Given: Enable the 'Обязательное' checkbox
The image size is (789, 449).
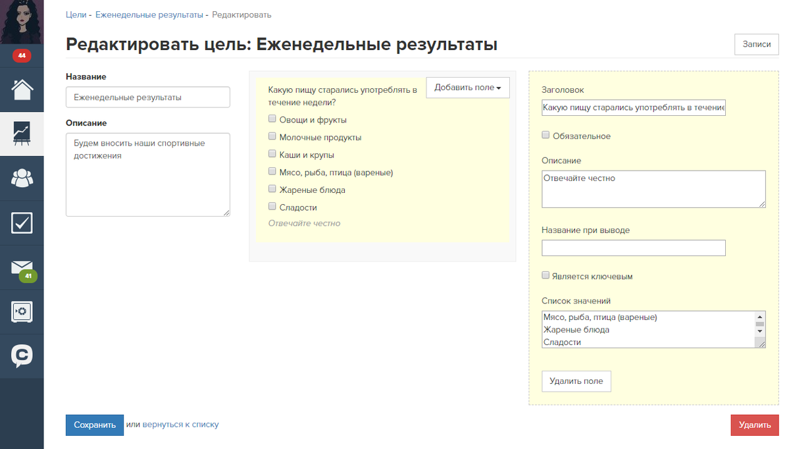Looking at the screenshot, I should (546, 135).
